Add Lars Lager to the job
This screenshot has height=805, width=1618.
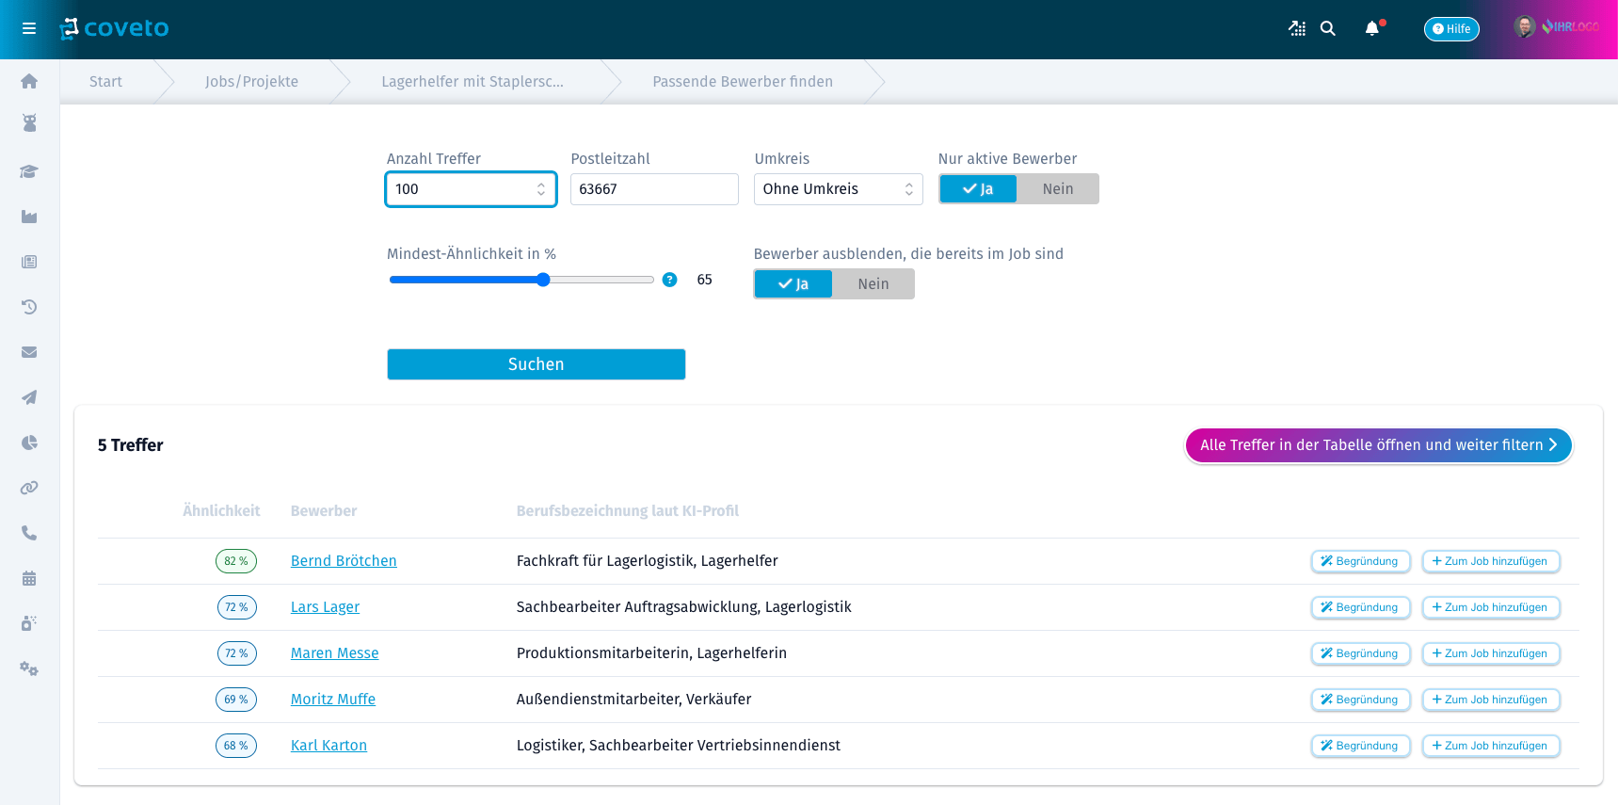(1490, 607)
